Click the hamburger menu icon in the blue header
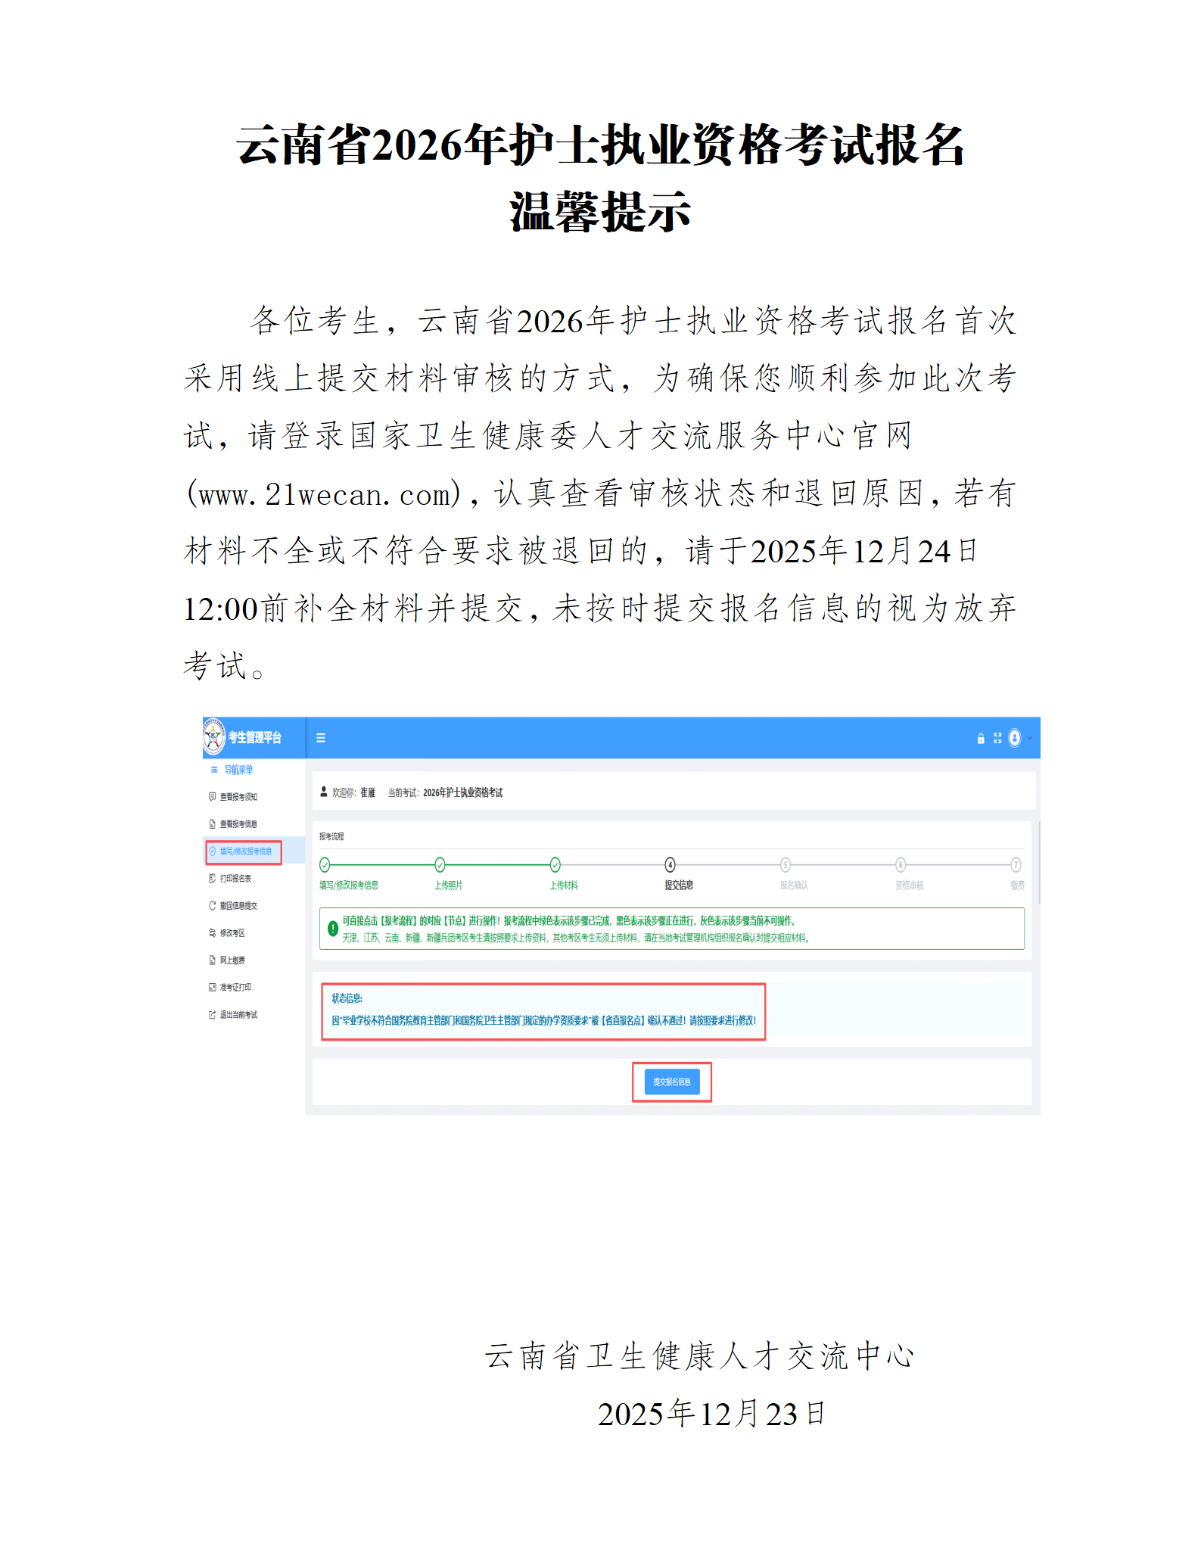 (x=321, y=738)
